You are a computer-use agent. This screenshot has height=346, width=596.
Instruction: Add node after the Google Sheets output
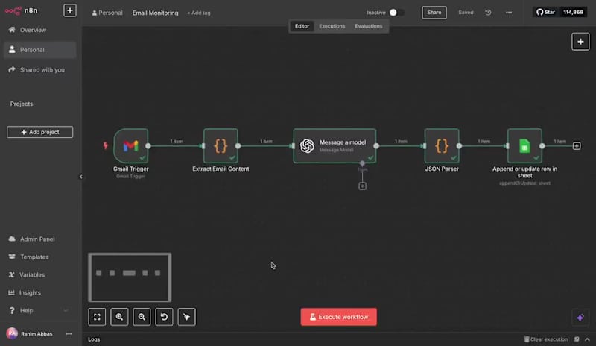(577, 146)
